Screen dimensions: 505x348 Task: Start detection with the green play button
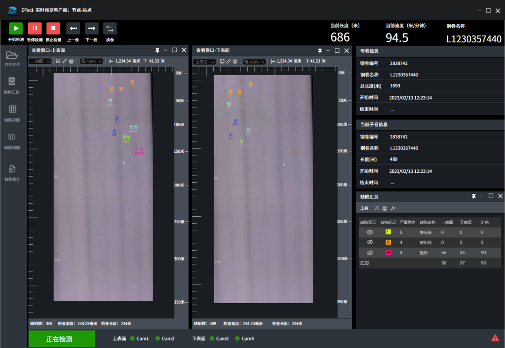pos(16,28)
